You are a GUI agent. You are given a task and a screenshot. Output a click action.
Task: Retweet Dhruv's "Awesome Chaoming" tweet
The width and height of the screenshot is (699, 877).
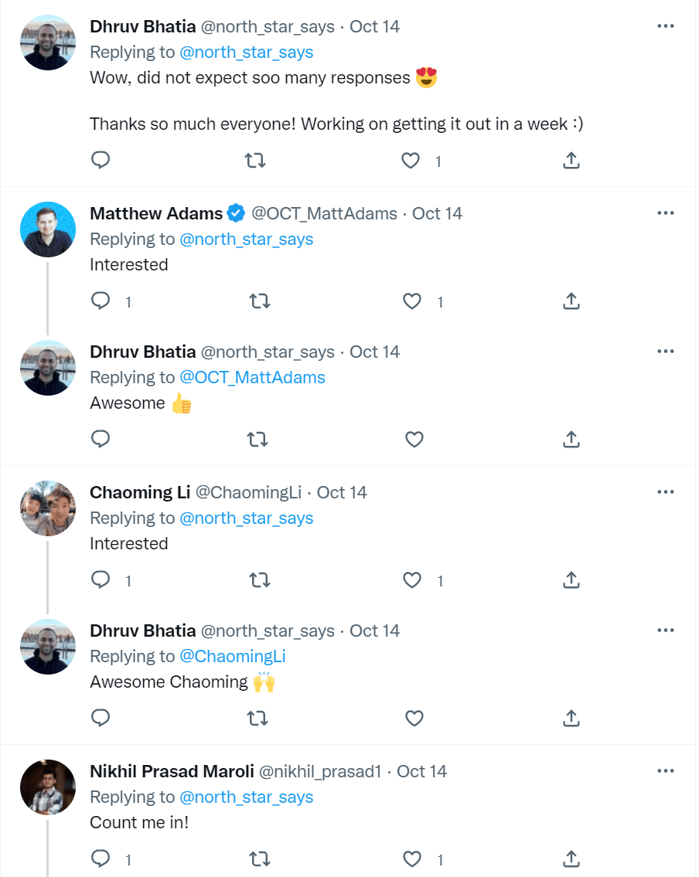257,719
